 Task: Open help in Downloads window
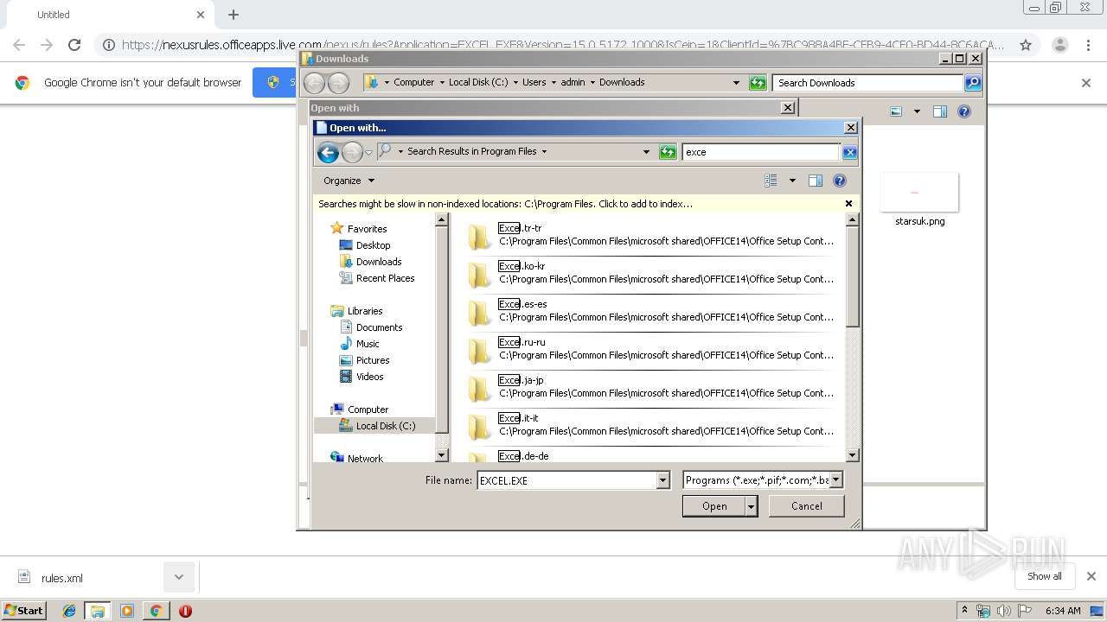pyautogui.click(x=964, y=111)
